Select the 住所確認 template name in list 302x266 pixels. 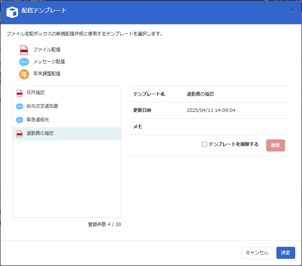tap(36, 93)
